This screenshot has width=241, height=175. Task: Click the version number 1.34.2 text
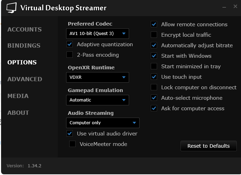click(x=34, y=166)
